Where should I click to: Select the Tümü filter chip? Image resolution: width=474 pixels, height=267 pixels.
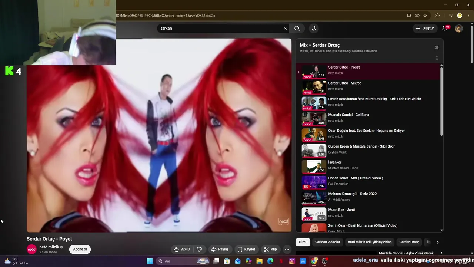click(303, 242)
